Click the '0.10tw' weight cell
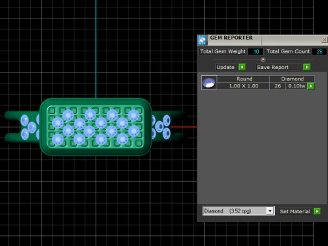The width and height of the screenshot is (328, 246). click(297, 86)
